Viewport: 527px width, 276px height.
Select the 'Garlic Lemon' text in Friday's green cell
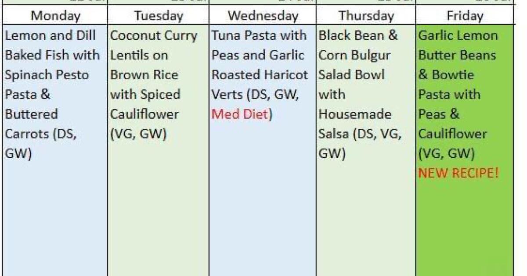(458, 36)
